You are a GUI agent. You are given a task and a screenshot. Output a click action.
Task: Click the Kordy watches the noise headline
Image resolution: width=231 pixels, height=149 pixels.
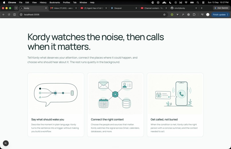tap(96, 42)
